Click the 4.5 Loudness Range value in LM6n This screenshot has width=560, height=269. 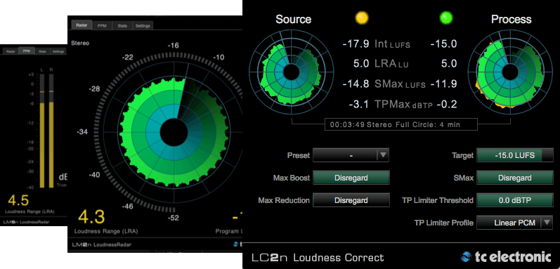(18, 201)
